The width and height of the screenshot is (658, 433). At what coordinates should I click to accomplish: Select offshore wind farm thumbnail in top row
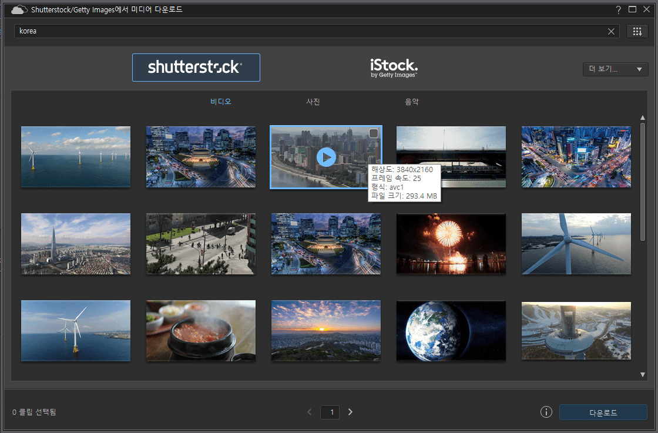[76, 157]
